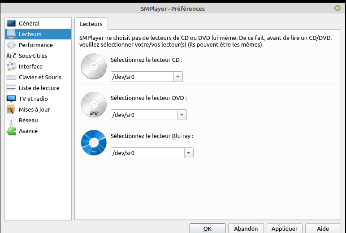Click the Général monitor icon
This screenshot has width=346, height=233.
click(11, 23)
